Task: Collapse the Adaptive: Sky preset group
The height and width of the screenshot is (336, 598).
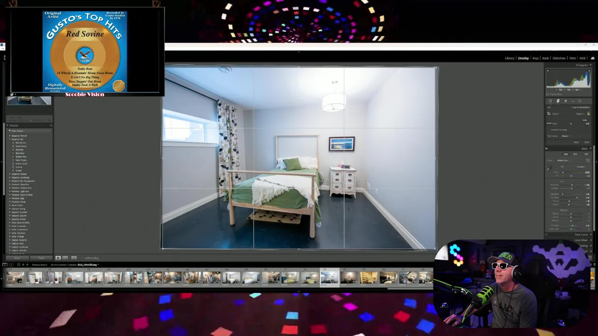Action: [10, 139]
